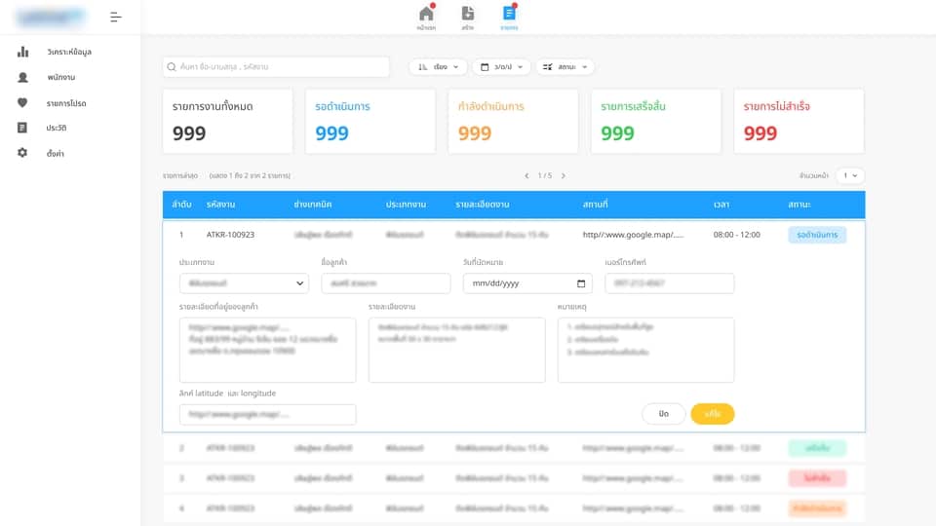This screenshot has width=936, height=526.
Task: Select the รายการงานทั้งหมด summary card
Action: 228,121
